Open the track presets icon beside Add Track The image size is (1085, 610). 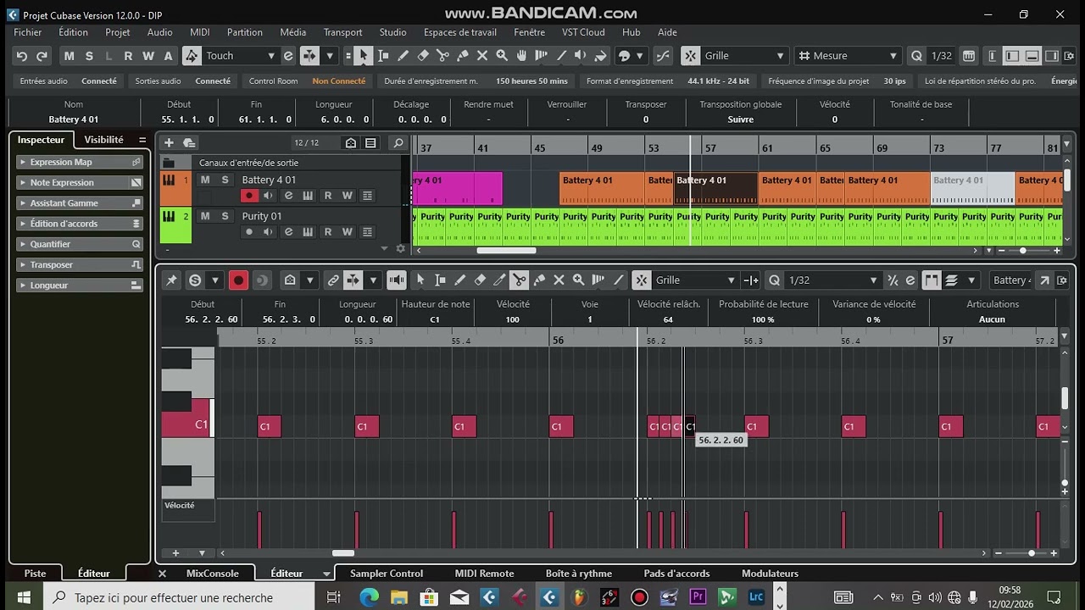189,143
